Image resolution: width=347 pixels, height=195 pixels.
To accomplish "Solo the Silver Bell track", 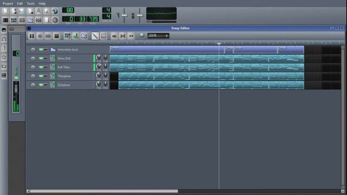I will click(x=46, y=58).
